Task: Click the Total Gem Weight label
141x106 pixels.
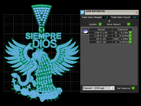Action: 92,17
